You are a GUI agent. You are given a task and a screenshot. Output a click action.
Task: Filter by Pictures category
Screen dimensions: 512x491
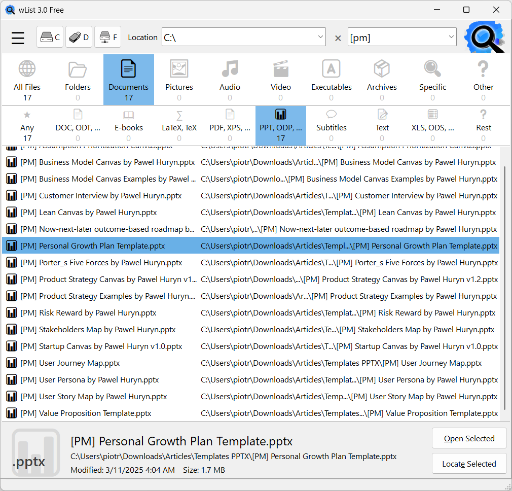click(x=179, y=79)
